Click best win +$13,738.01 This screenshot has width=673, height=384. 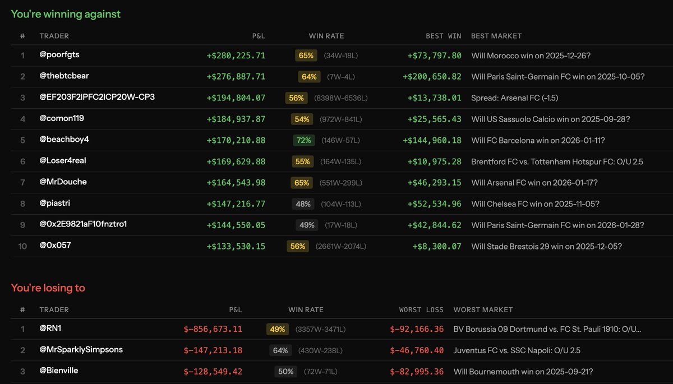435,98
